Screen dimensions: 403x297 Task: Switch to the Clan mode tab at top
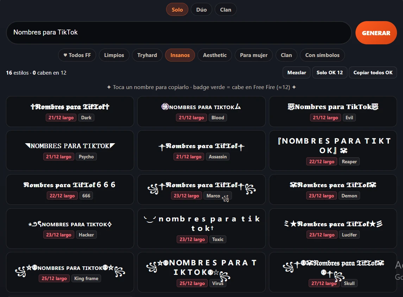point(225,10)
